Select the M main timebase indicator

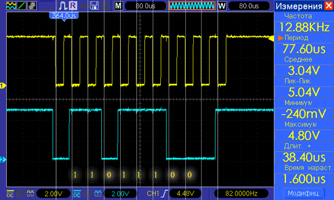[118, 6]
